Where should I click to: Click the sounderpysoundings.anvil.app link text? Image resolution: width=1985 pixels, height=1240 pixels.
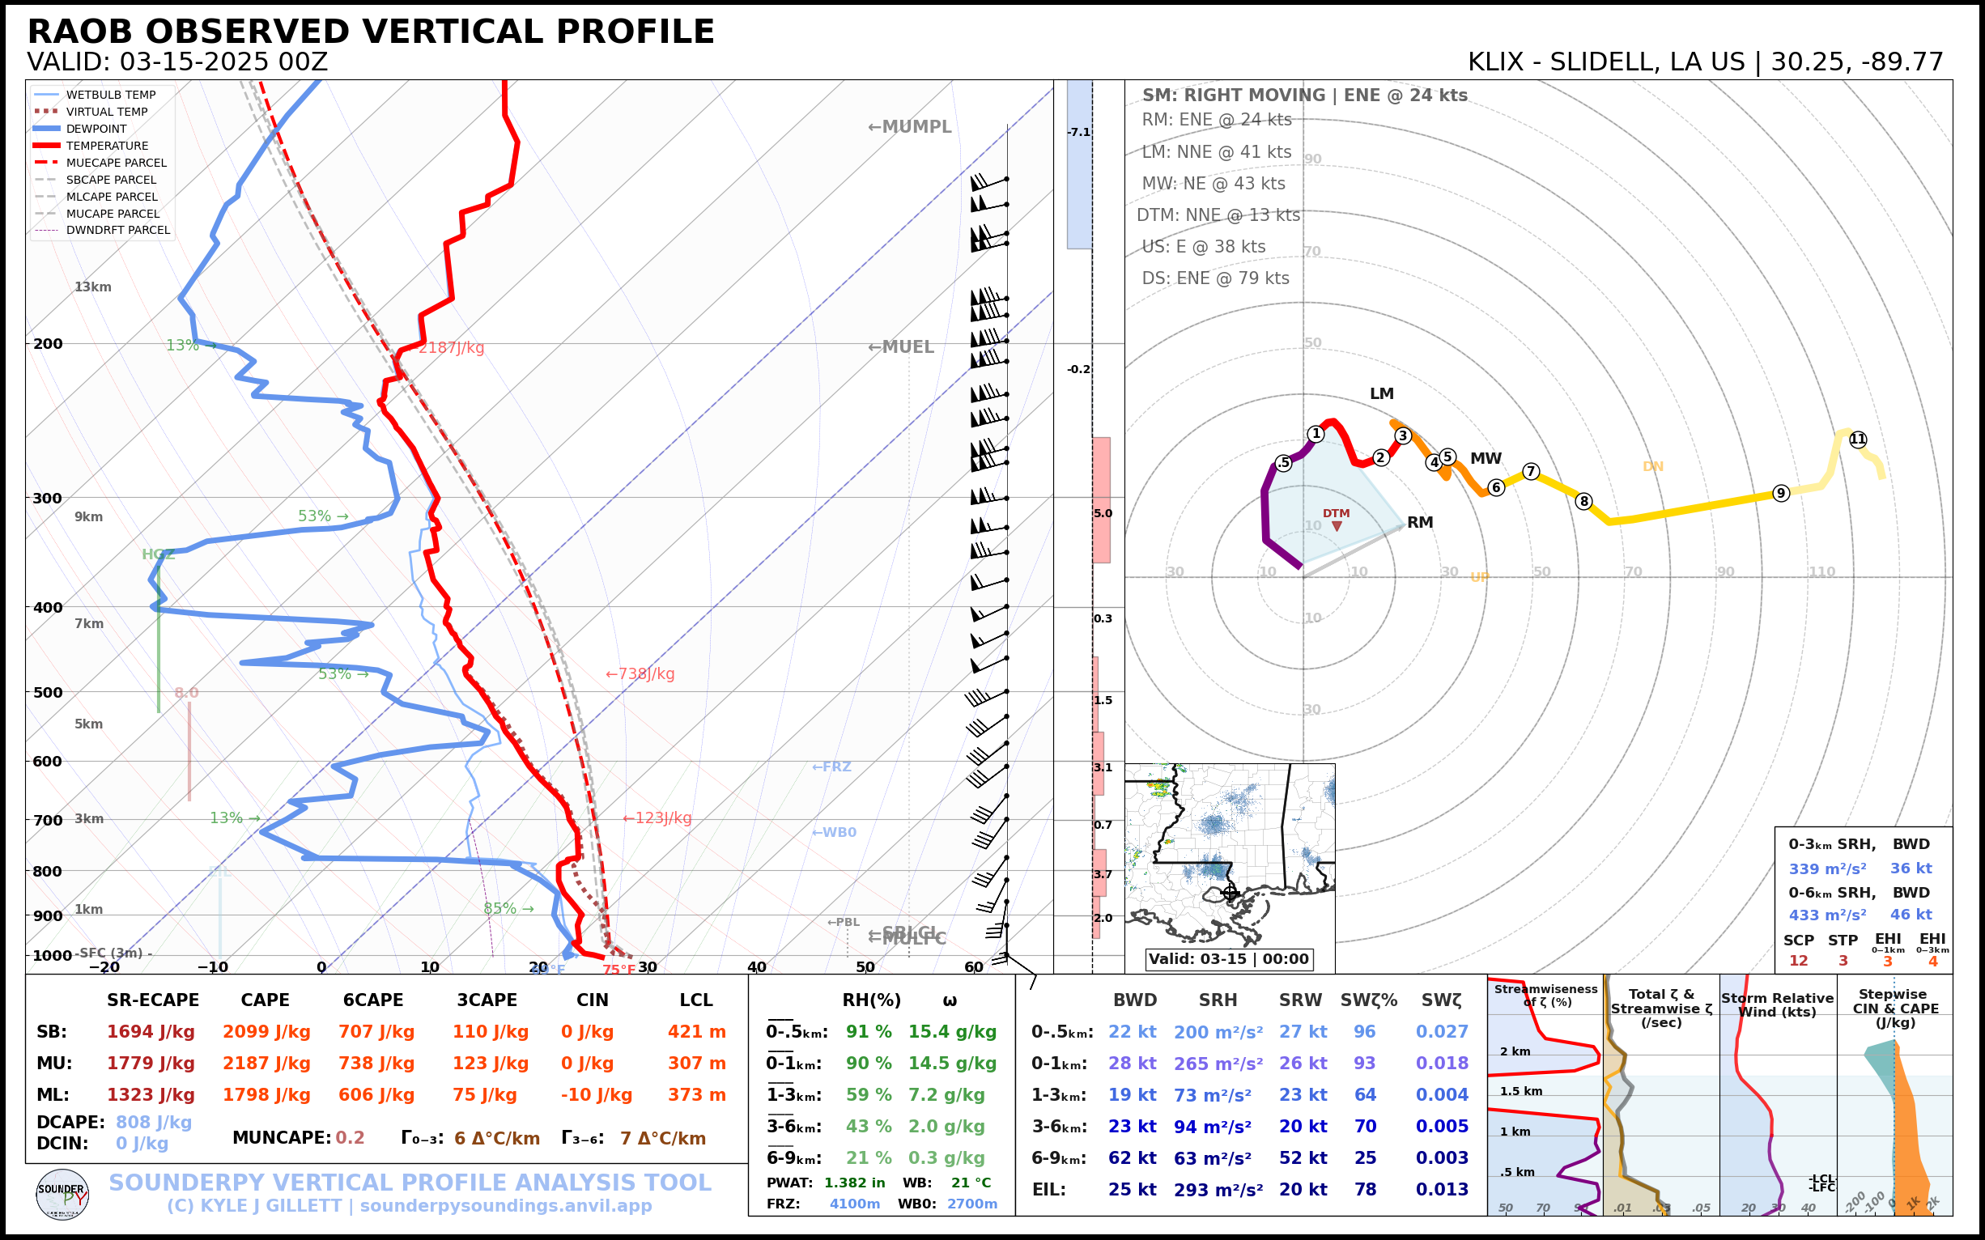click(505, 1205)
